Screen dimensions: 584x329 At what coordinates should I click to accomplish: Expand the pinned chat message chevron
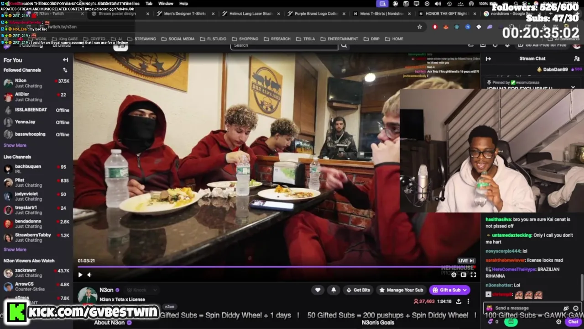coord(573,87)
